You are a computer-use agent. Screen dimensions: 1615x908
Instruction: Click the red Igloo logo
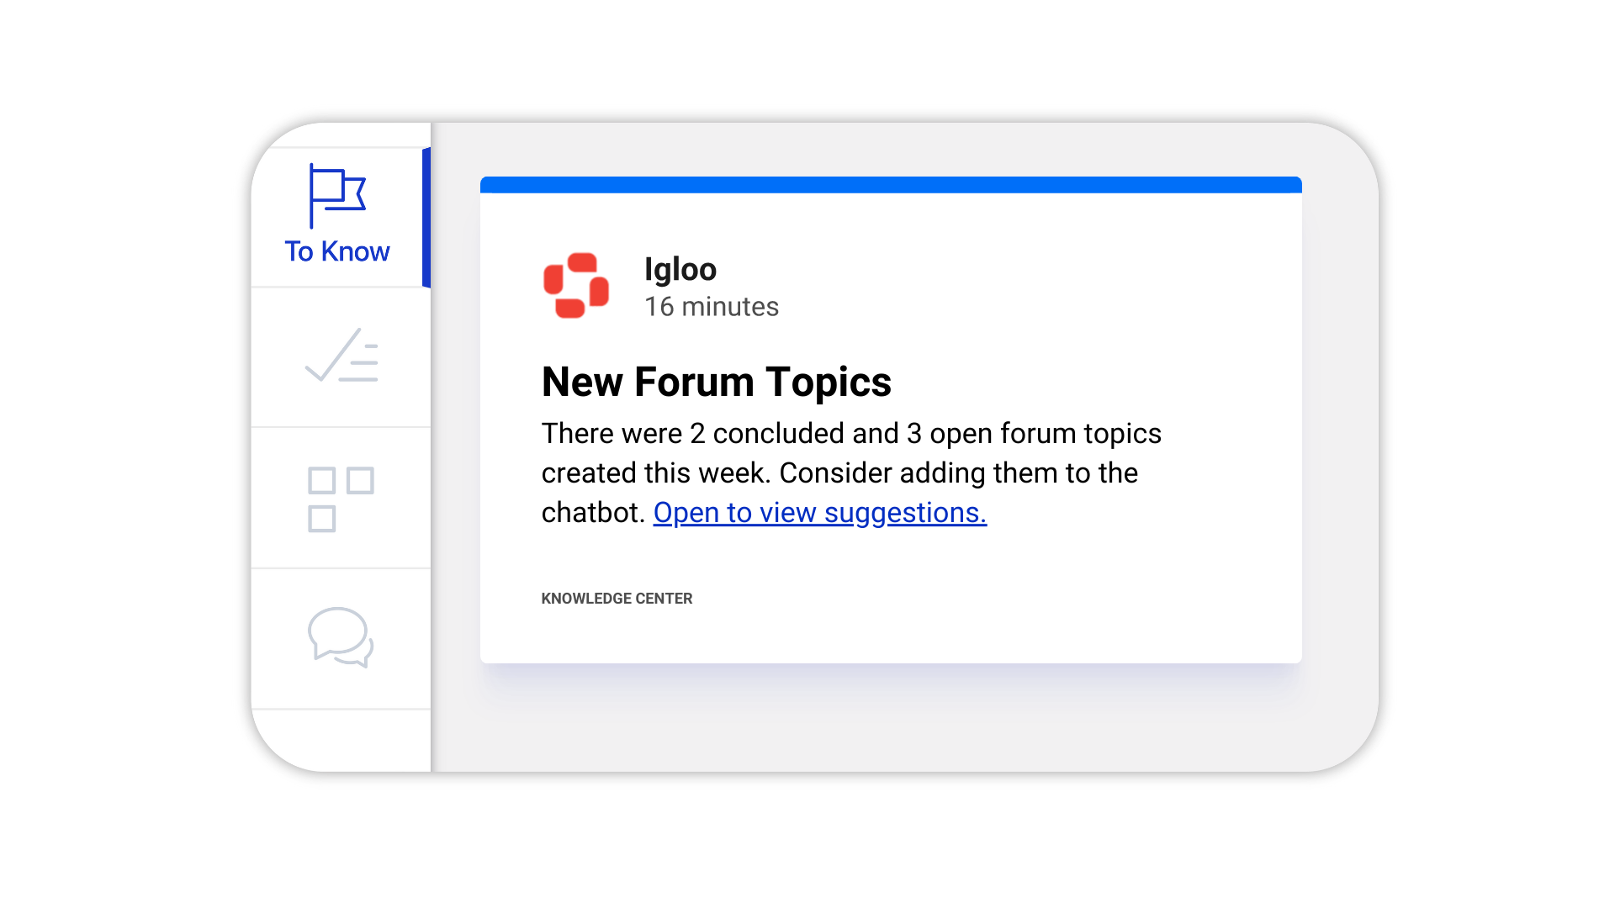pos(576,286)
